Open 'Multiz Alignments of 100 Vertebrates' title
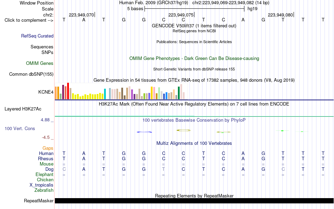334x209 pixels. (194, 143)
